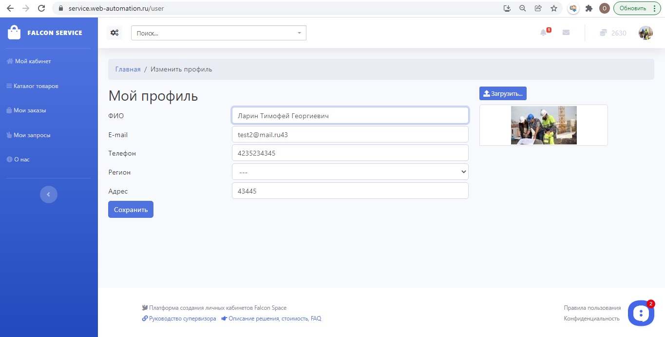Follow the Главная breadcrumb link
The image size is (665, 337).
128,69
